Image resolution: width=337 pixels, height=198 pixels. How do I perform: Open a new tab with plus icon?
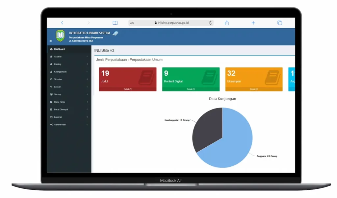pos(253,23)
